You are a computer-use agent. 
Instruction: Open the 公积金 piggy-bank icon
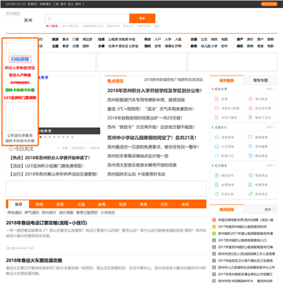pos(250,99)
